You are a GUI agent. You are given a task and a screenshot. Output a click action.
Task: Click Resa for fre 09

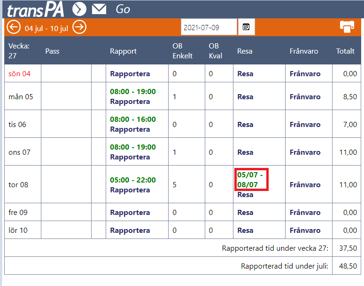pos(245,213)
